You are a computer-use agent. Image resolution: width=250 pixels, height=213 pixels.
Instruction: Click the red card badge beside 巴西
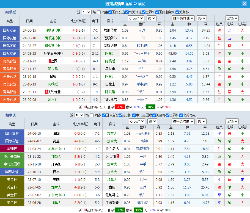click(x=50, y=61)
